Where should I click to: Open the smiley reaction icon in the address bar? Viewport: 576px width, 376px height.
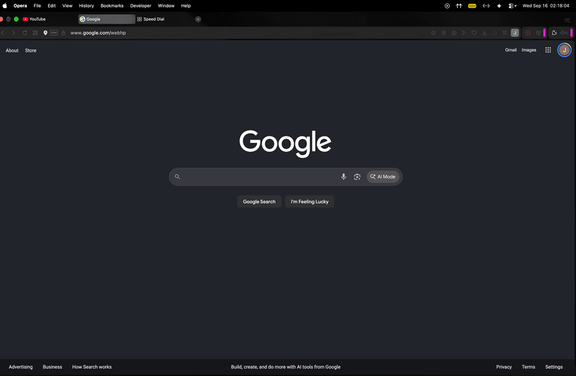433,33
